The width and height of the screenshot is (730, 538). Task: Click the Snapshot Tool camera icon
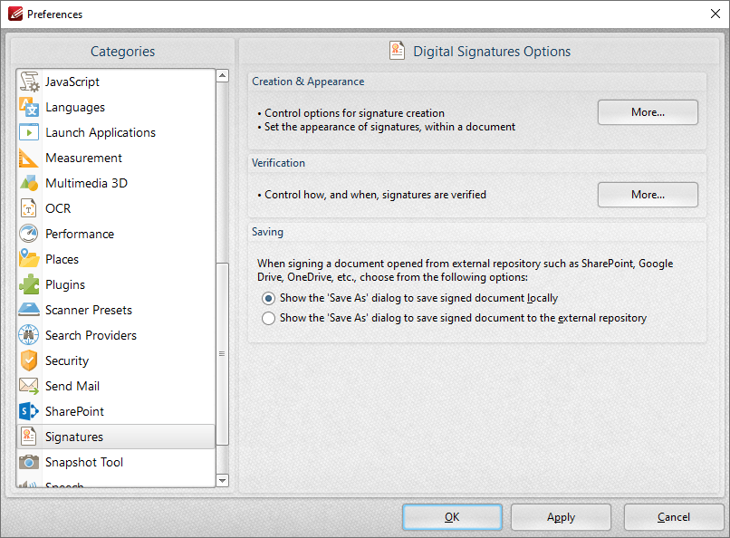29,462
